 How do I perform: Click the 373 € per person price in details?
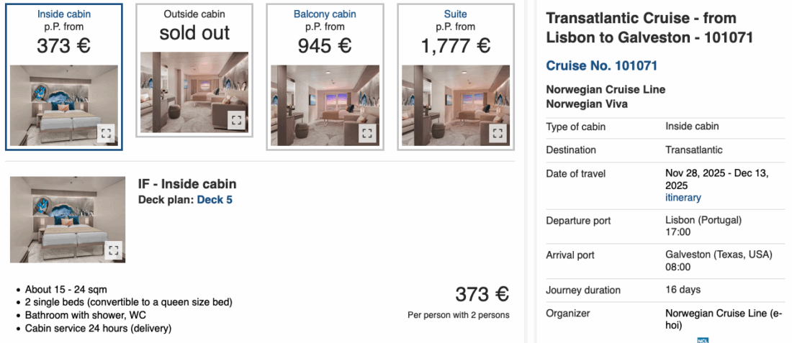coord(482,294)
